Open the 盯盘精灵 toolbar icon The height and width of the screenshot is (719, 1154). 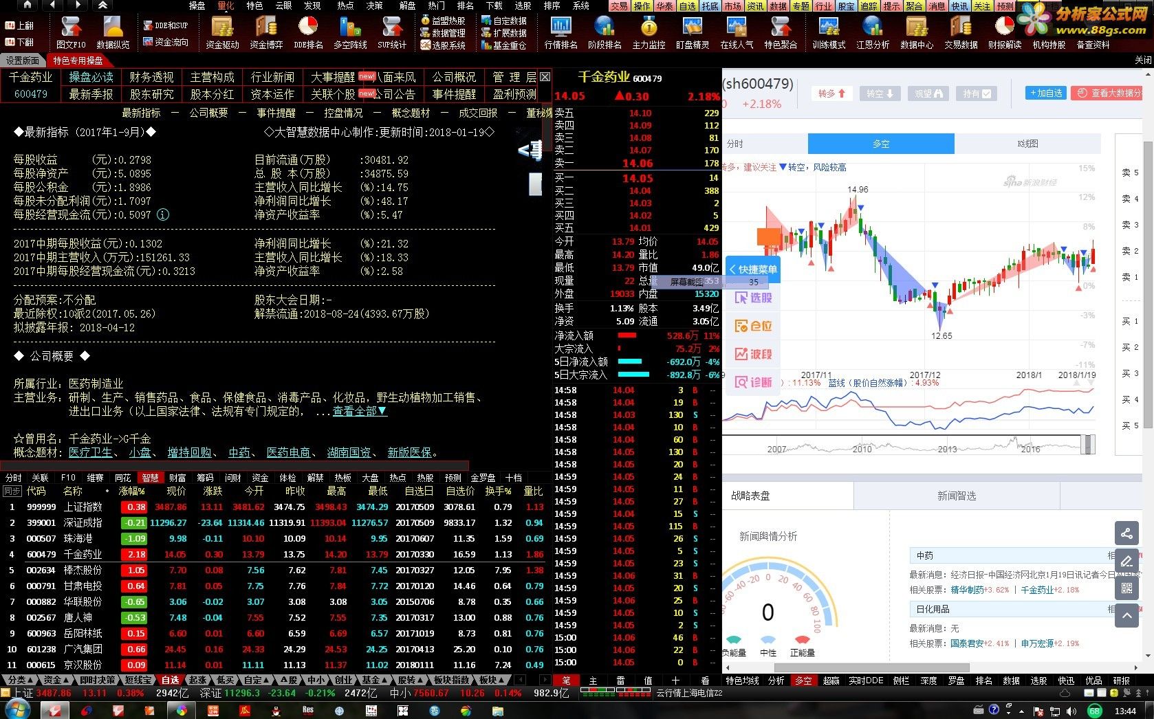(x=693, y=32)
